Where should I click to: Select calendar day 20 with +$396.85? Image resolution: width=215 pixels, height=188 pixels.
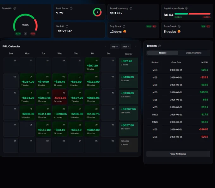[x=60, y=113]
